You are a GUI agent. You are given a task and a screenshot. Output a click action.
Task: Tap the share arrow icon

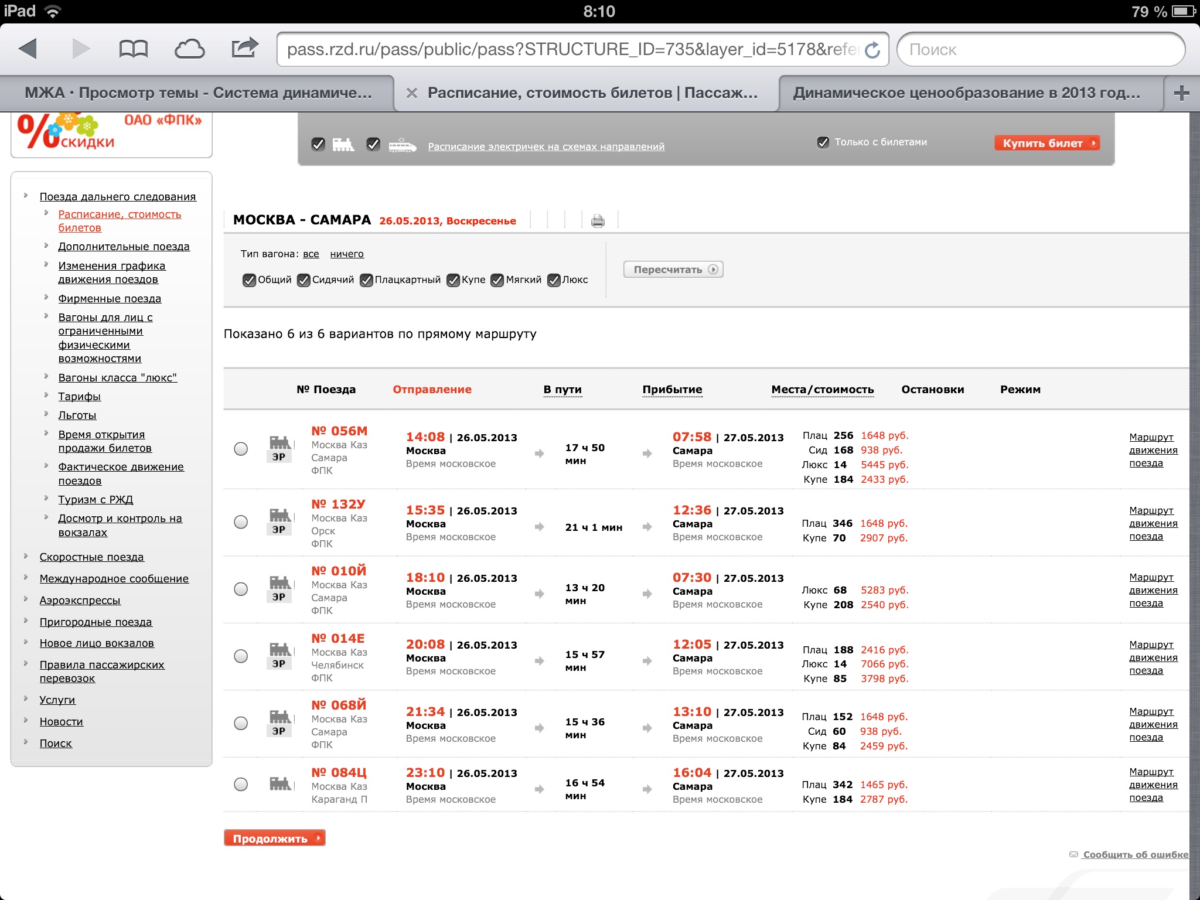244,48
